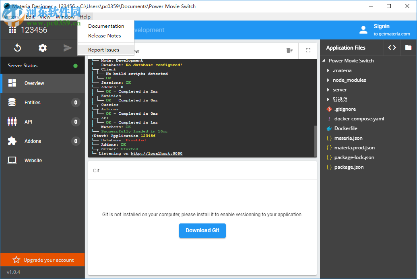The width and height of the screenshot is (417, 279).
Task: Open the Entities section in sidebar
Action: click(33, 103)
